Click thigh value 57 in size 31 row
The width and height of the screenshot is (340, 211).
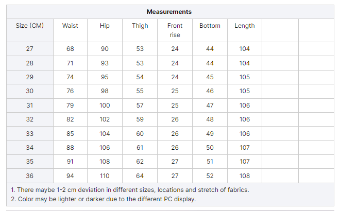140,105
